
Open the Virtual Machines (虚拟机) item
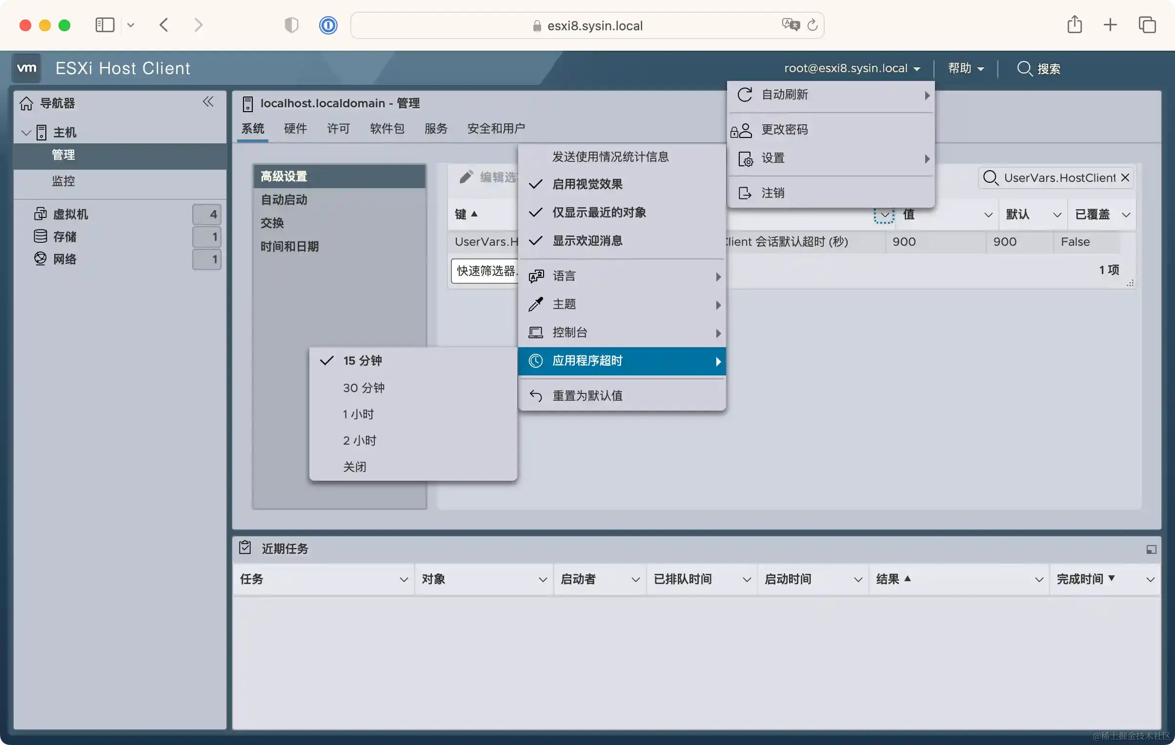point(71,214)
